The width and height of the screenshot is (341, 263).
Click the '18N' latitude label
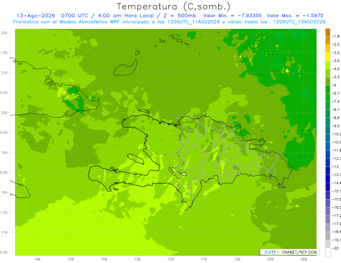[x=4, y=192]
